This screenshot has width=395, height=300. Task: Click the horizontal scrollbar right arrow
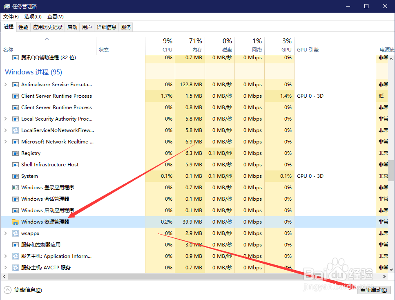pos(384,276)
